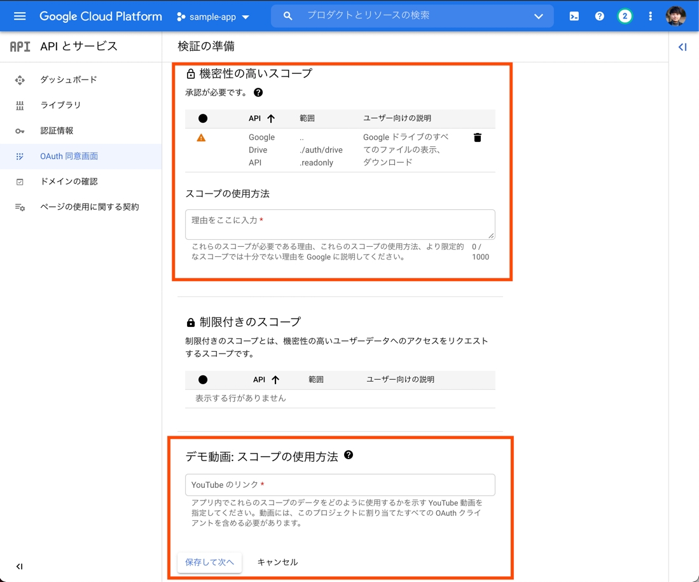The width and height of the screenshot is (699, 582).
Task: Expand the search bar dropdown arrow
Action: 538,17
